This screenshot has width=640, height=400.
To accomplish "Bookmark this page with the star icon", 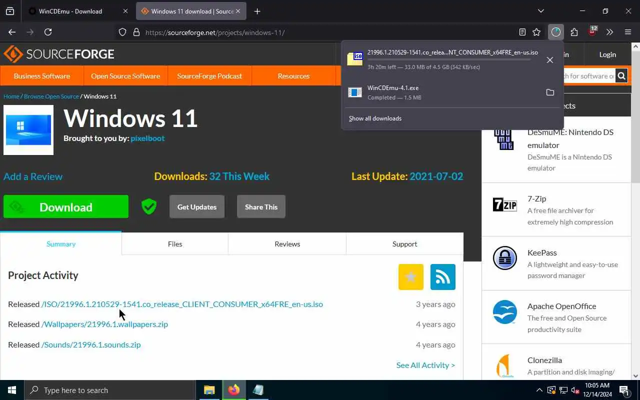I will click(536, 32).
